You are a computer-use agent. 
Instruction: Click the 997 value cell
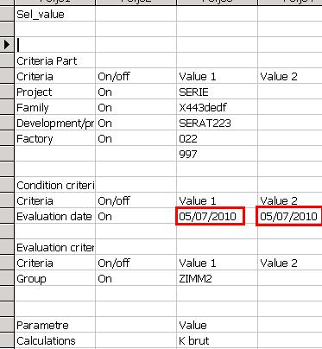tap(217, 154)
